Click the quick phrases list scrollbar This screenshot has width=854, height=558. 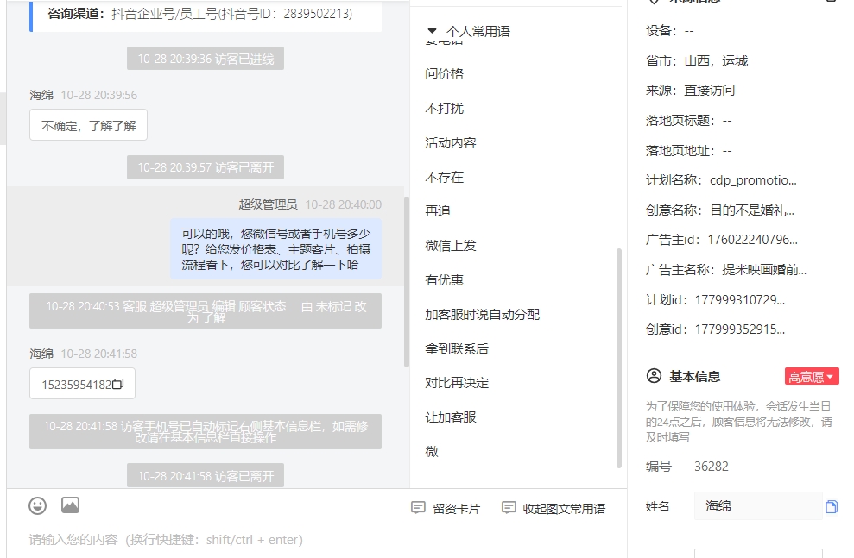coord(619,358)
